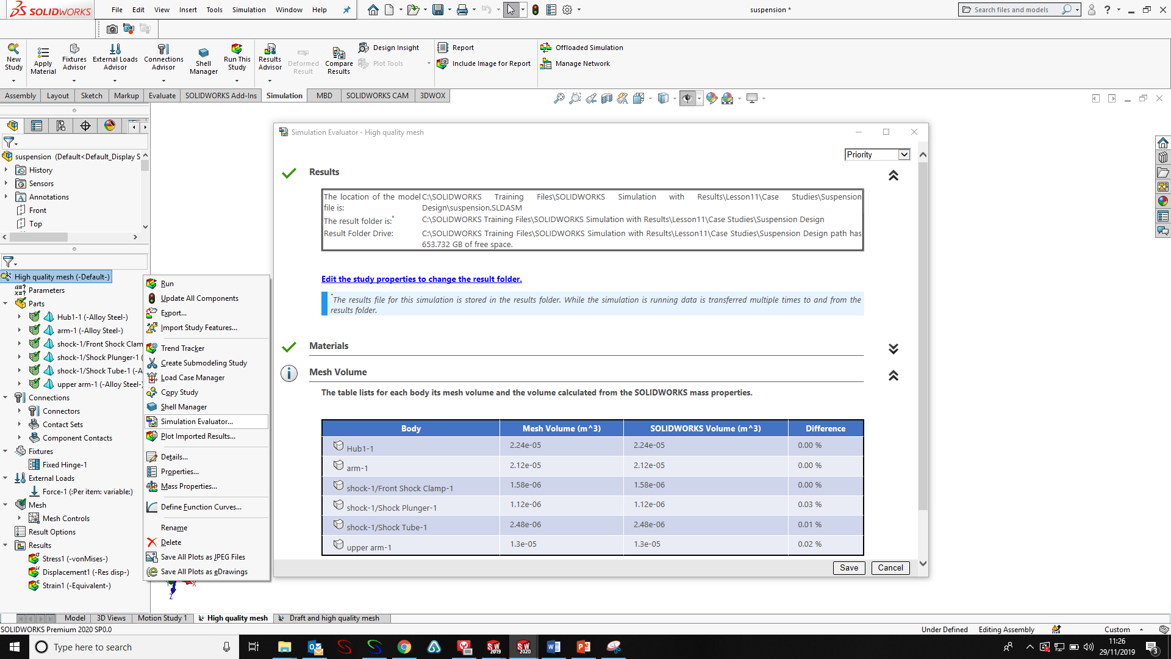Viewport: 1171px width, 659px height.
Task: Click the Edit the study properties link
Action: coord(421,278)
